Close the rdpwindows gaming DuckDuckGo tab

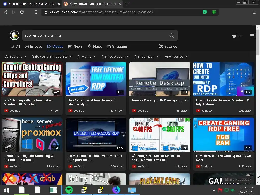coord(120,4)
